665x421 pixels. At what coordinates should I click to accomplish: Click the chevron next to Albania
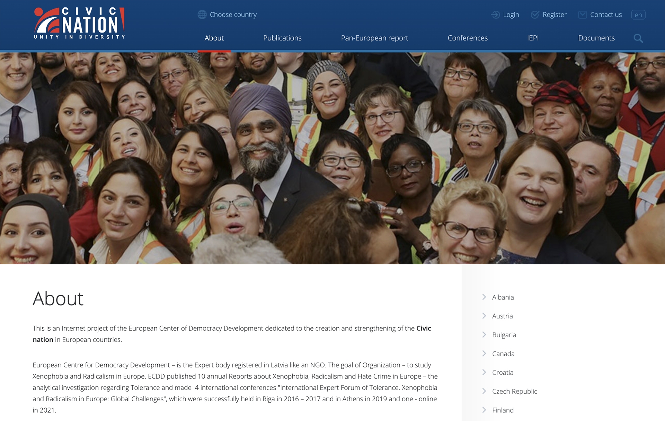(x=484, y=297)
